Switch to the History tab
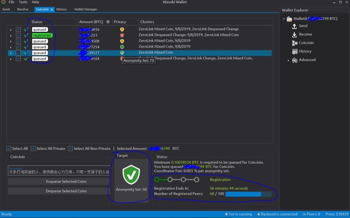The image size is (350, 218). [x=62, y=9]
